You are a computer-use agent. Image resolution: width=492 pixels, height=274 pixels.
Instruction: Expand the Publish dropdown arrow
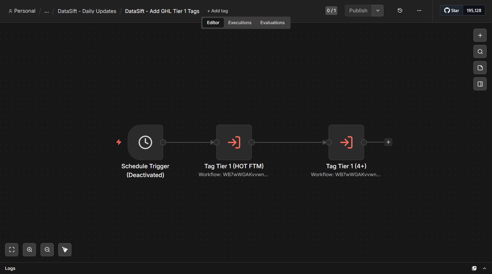[378, 11]
